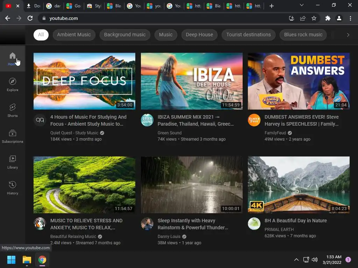
Task: Open network status in system tray
Action: pos(306,260)
